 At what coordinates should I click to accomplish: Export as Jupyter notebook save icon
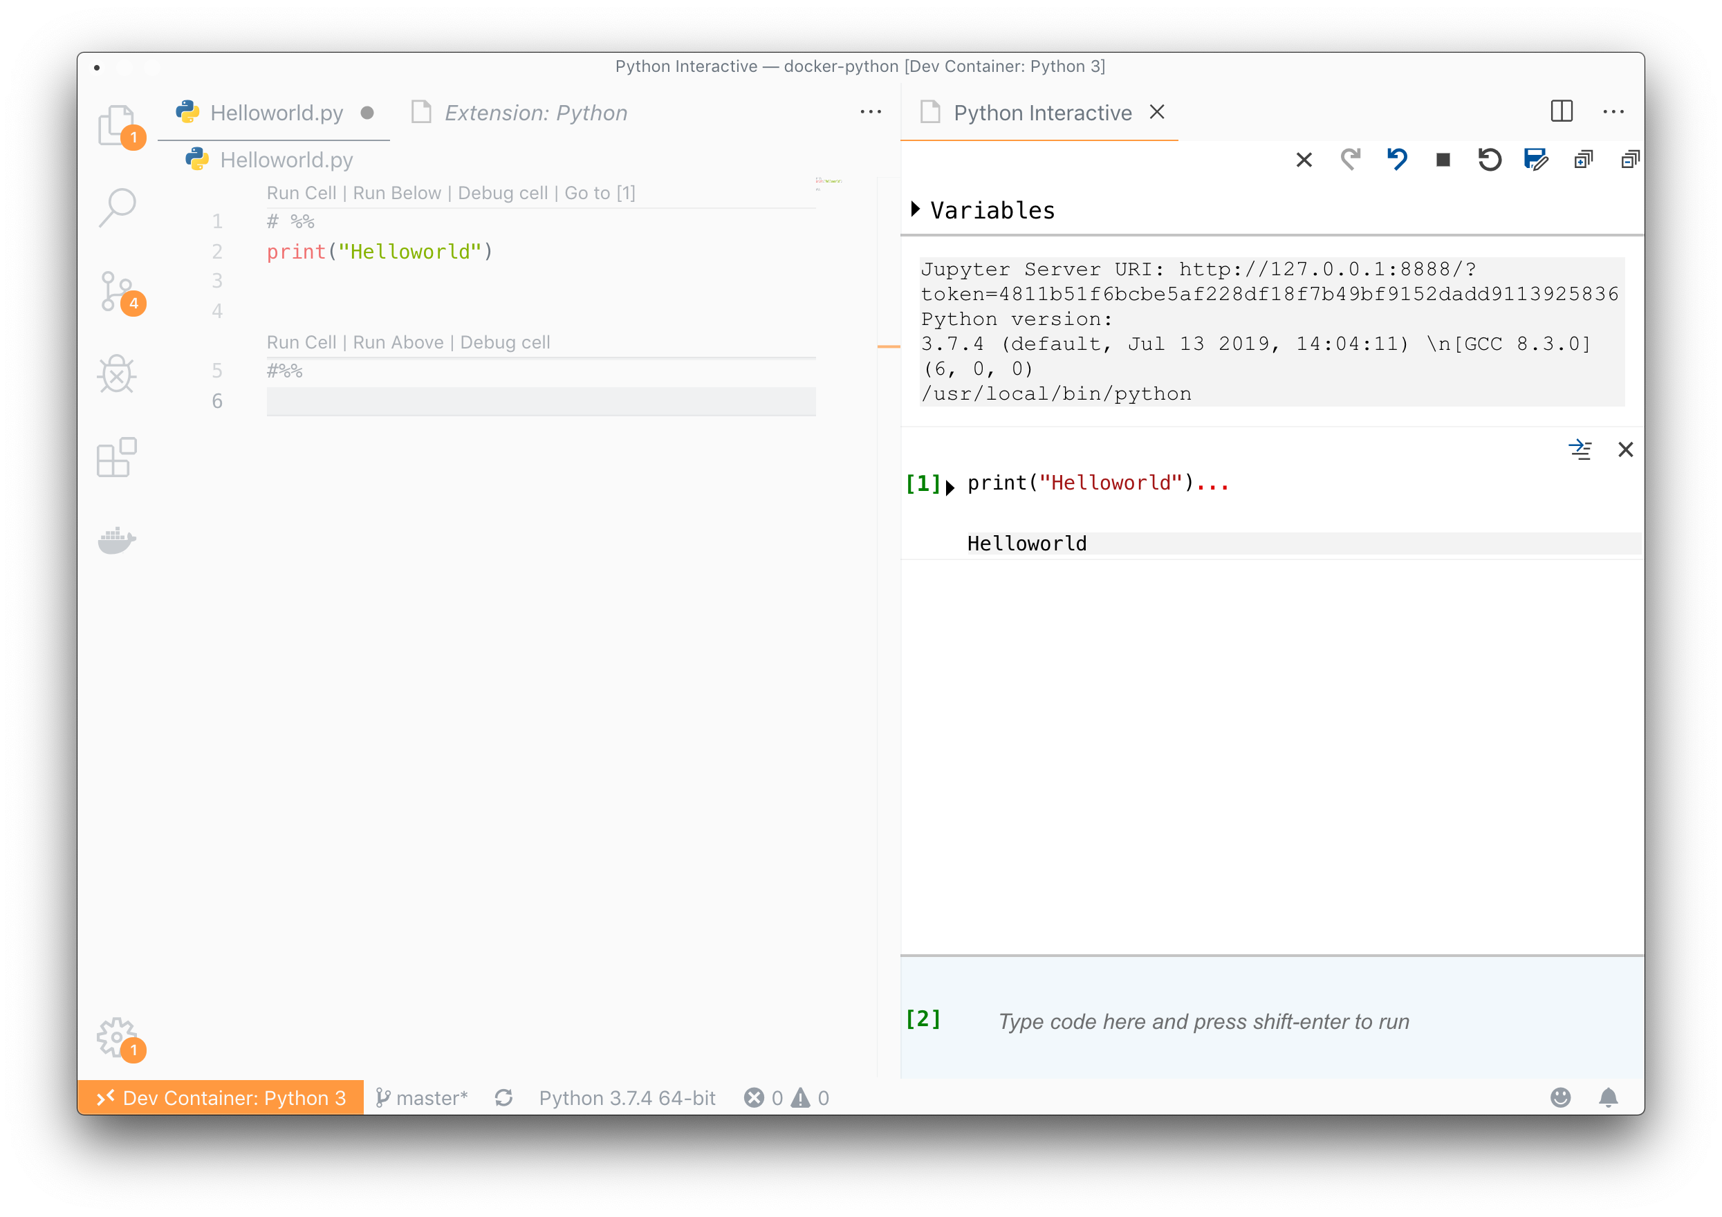[x=1536, y=160]
